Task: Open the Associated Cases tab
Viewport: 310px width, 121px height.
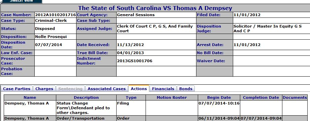Action: click(106, 89)
